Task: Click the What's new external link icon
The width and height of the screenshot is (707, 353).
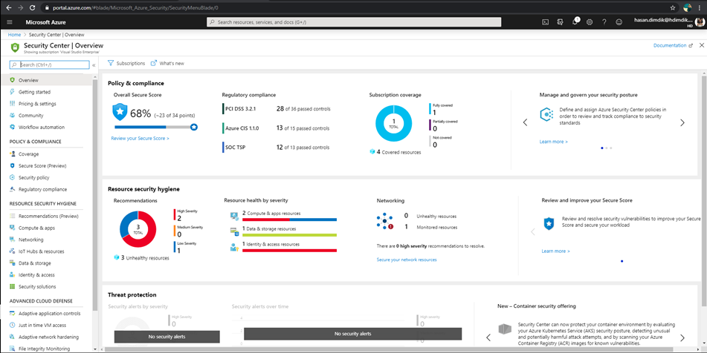Action: click(154, 63)
